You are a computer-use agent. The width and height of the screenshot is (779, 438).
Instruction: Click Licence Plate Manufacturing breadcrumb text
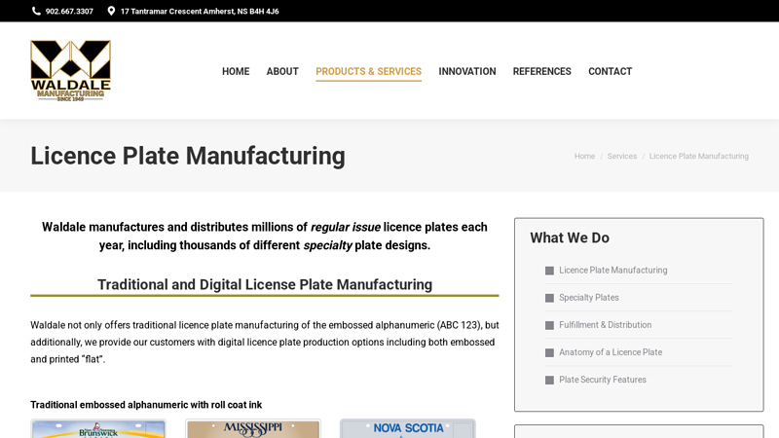(x=698, y=156)
